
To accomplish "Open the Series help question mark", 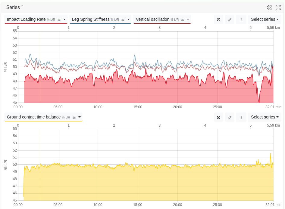I will click(x=22, y=6).
